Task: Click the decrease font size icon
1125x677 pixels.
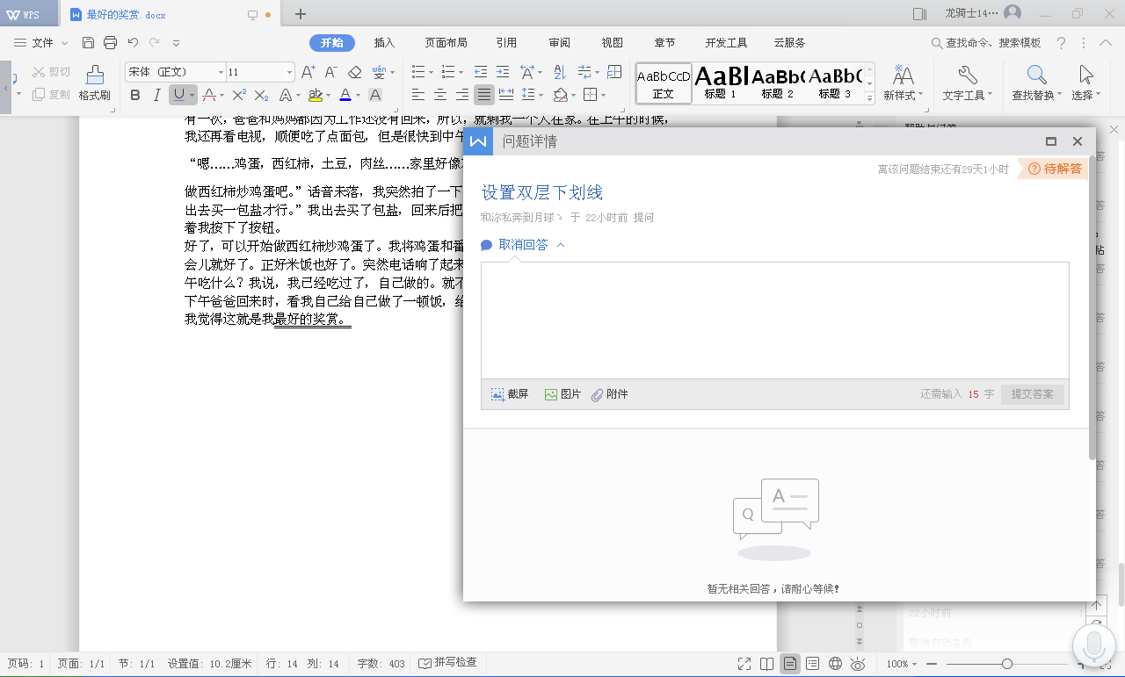Action: click(330, 72)
